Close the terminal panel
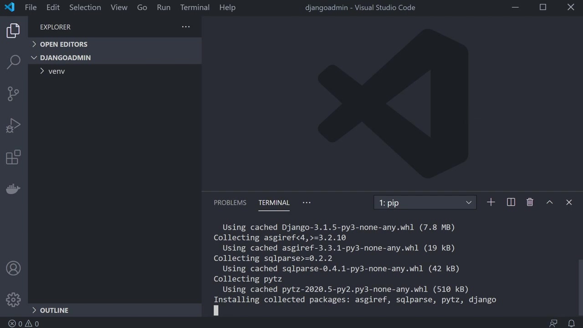The height and width of the screenshot is (328, 583). click(x=569, y=202)
